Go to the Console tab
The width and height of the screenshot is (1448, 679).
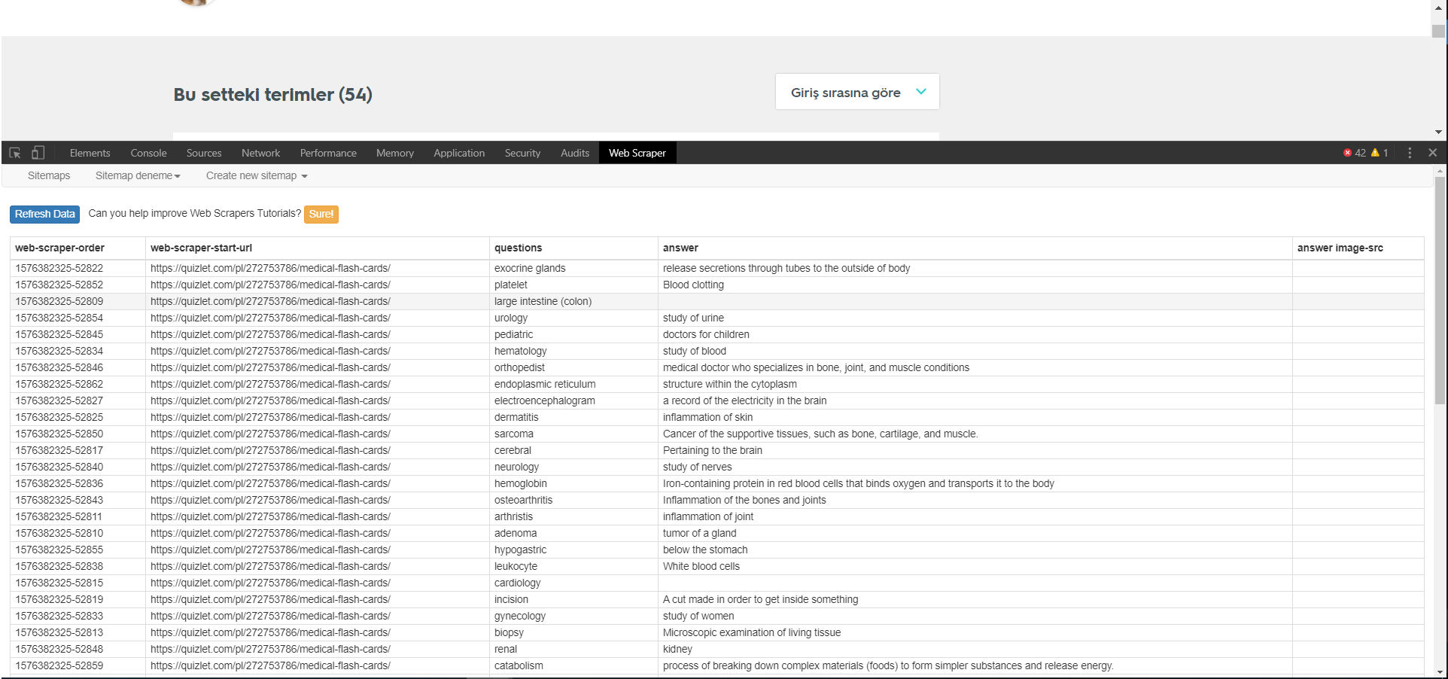tap(148, 153)
